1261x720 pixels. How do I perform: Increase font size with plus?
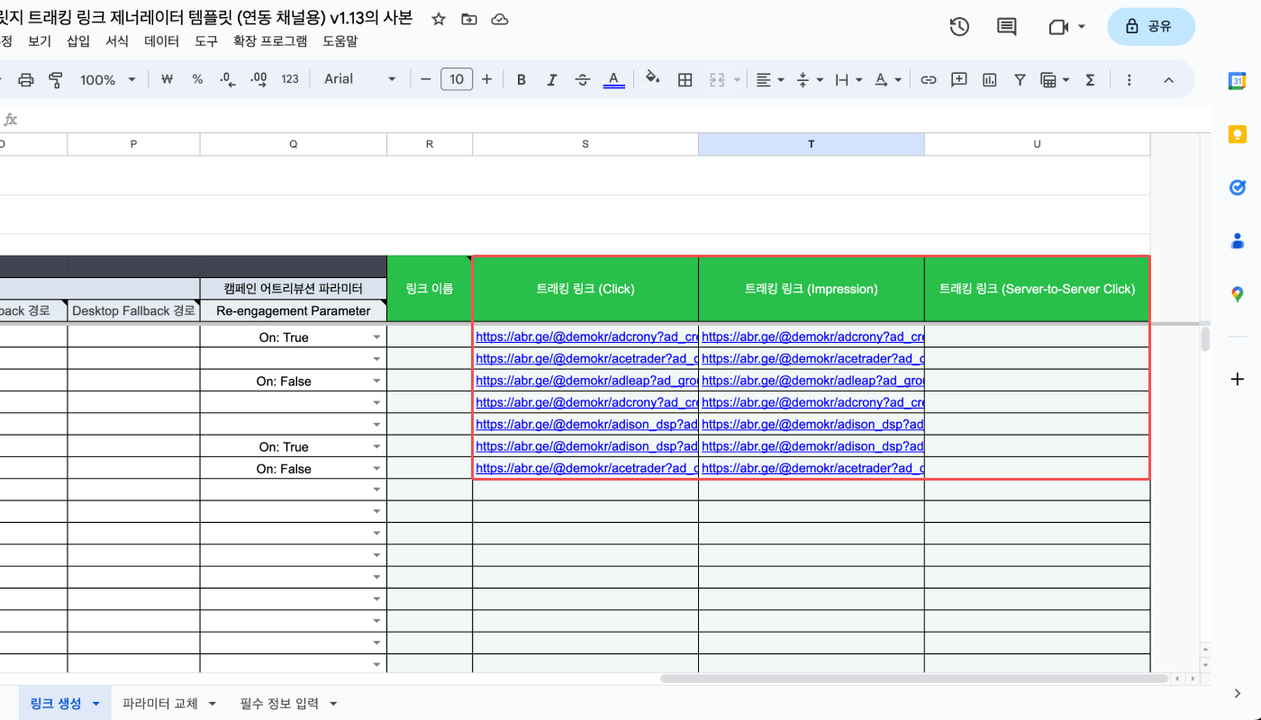coord(487,79)
